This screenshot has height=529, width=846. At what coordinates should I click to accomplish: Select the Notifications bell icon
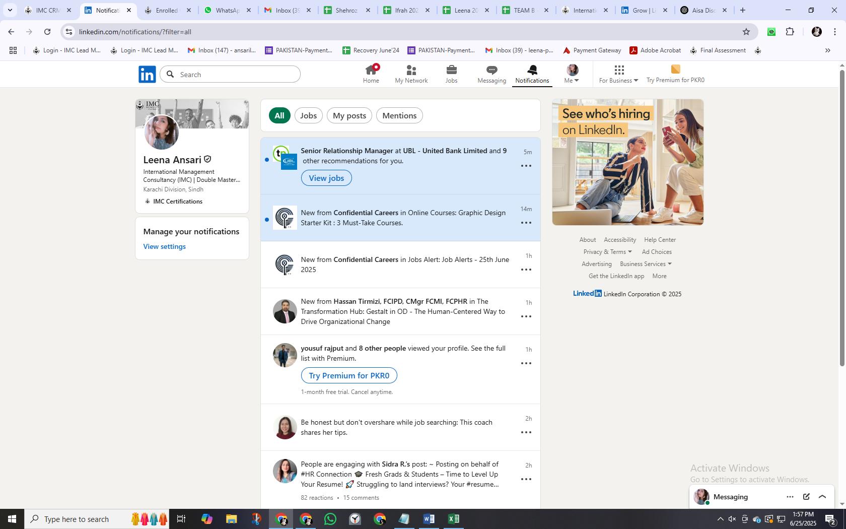532,74
